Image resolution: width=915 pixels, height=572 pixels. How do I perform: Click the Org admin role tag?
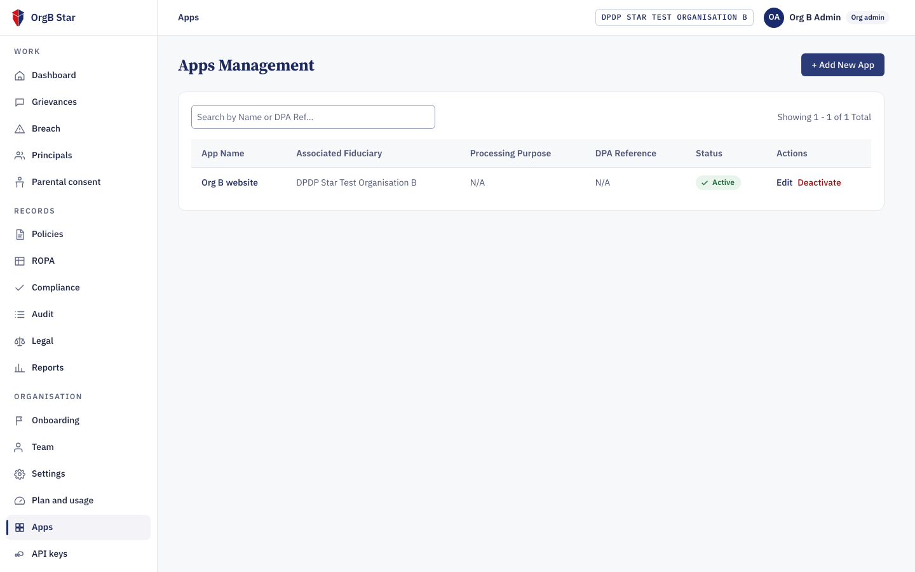coord(867,17)
